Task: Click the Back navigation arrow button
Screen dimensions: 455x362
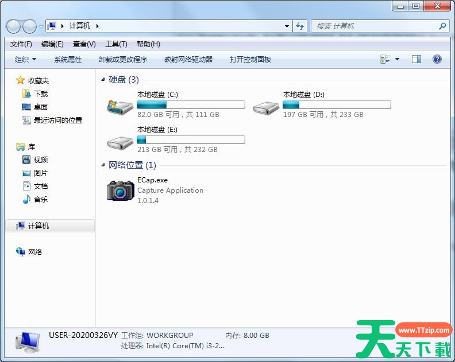Action: [x=13, y=26]
